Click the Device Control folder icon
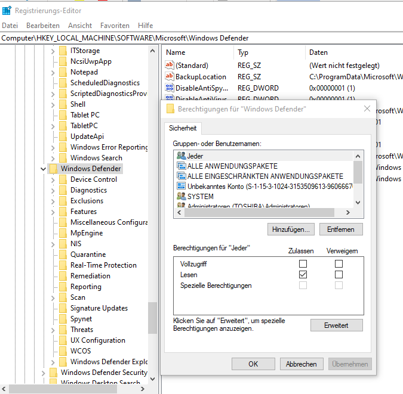This screenshot has width=403, height=394. tap(63, 179)
